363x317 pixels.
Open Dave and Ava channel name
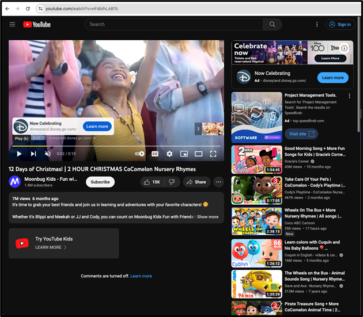311,286
